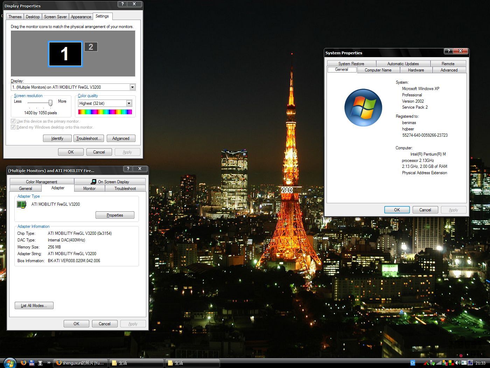Click the Screen resolution slider handle
The height and width of the screenshot is (368, 490).
(x=50, y=103)
